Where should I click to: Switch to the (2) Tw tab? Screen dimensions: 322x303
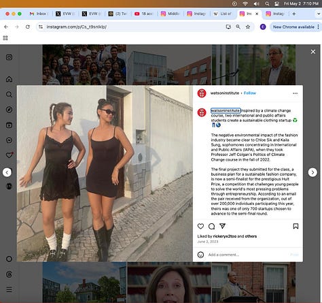pos(118,14)
